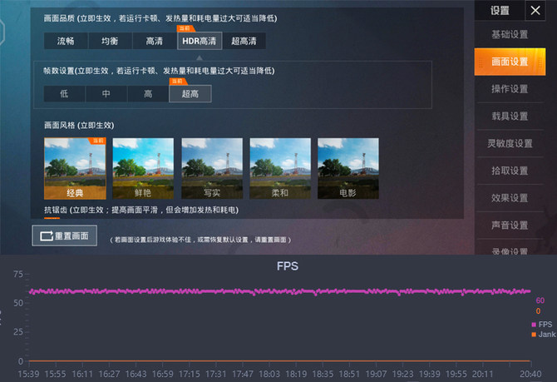Choose the 经典 style thumbnail
Image resolution: width=557 pixels, height=382 pixels.
pos(75,169)
